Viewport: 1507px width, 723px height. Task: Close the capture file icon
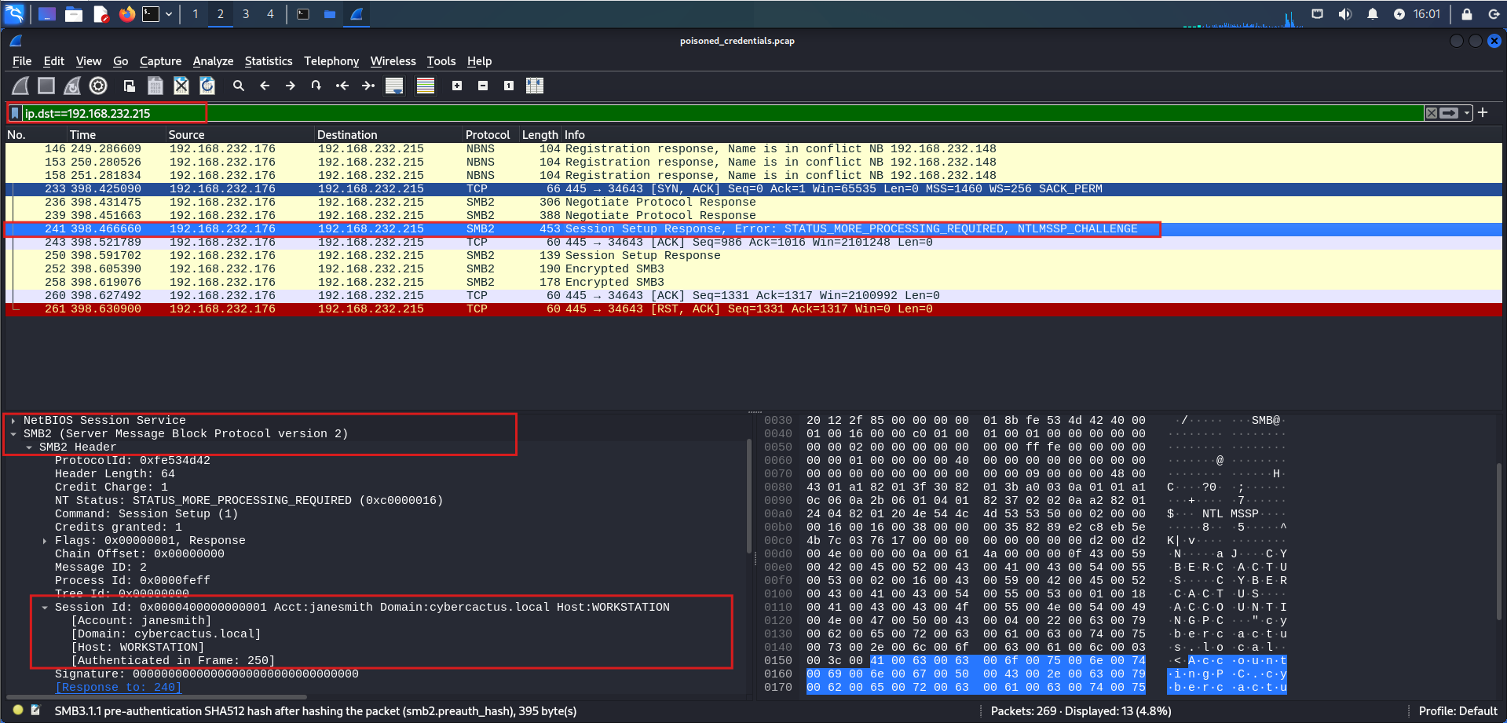tap(181, 86)
